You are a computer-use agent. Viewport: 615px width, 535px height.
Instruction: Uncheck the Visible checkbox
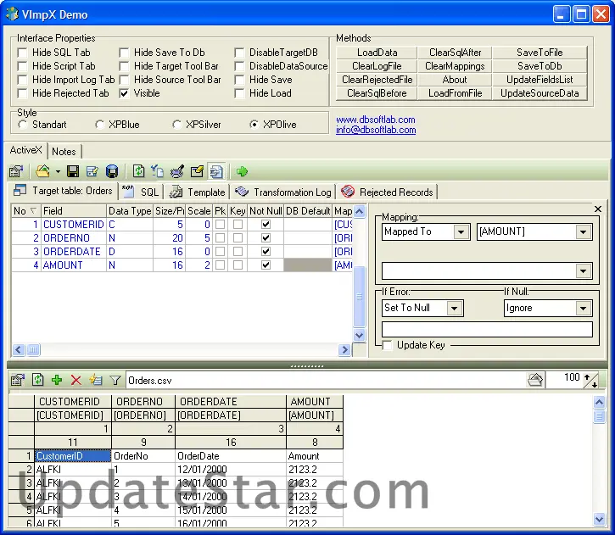click(125, 93)
